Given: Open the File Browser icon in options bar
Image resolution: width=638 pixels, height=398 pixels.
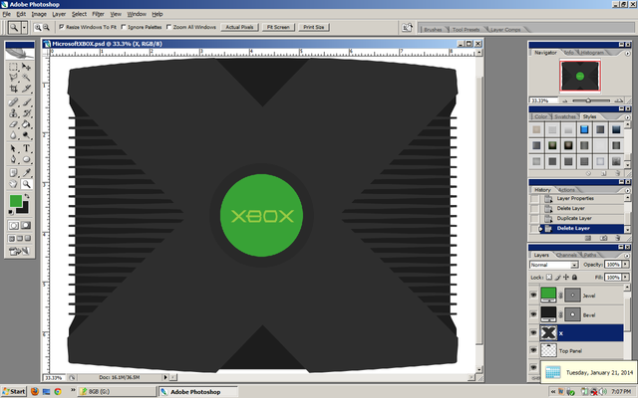Looking at the screenshot, I should 407,27.
